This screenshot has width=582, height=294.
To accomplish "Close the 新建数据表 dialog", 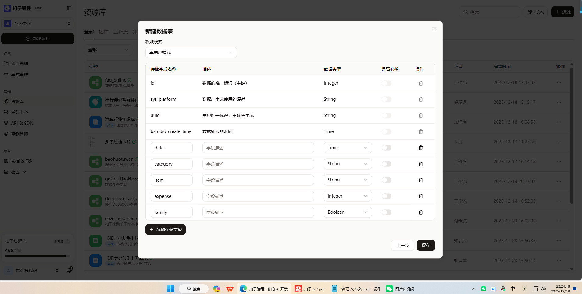I will click(435, 28).
